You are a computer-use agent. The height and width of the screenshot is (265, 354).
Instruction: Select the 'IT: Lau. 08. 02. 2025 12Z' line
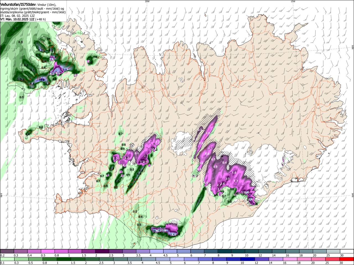point(17,16)
